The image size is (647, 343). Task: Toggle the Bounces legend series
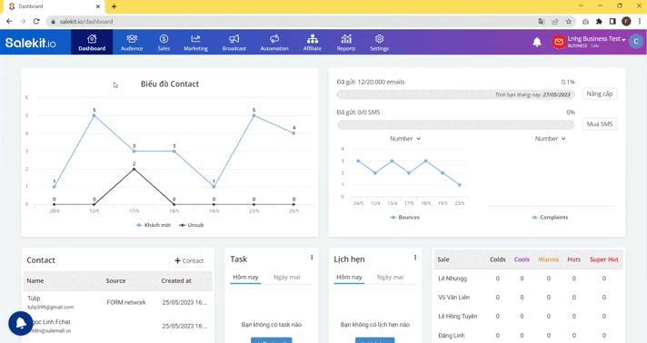coord(404,217)
